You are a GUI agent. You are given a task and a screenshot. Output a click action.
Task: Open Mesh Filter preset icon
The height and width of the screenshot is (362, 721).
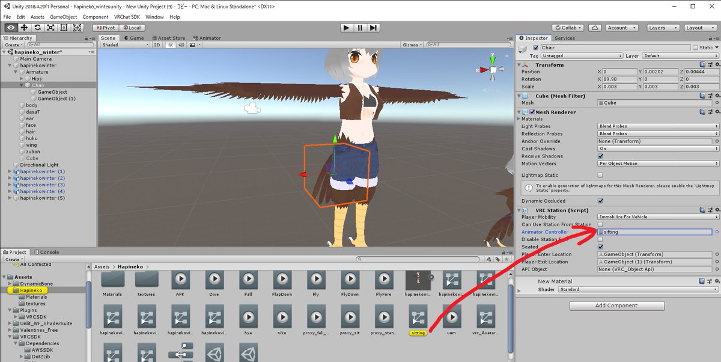point(710,96)
